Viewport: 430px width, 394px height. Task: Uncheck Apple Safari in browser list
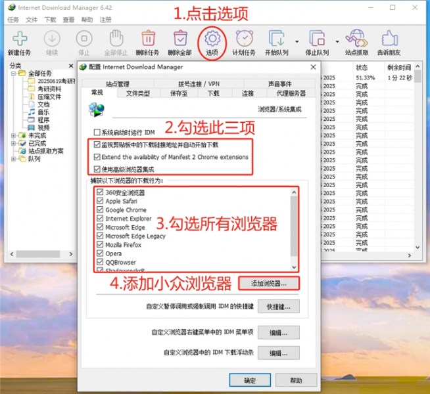[100, 201]
